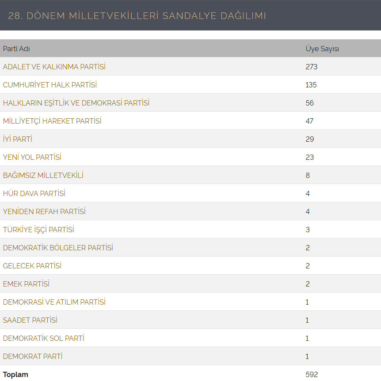Image resolution: width=381 pixels, height=381 pixels.
Task: Click the YENİ YOL PARTİSİ link
Action: point(32,157)
